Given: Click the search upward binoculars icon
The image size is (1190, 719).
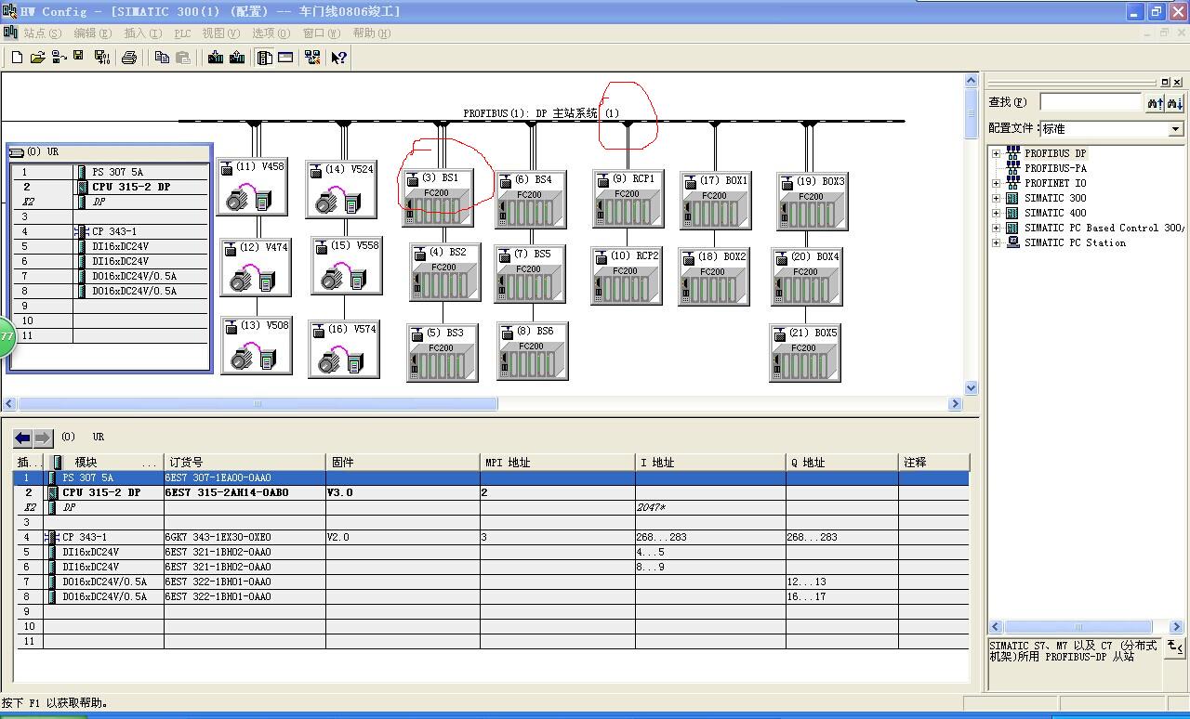Looking at the screenshot, I should click(1156, 103).
